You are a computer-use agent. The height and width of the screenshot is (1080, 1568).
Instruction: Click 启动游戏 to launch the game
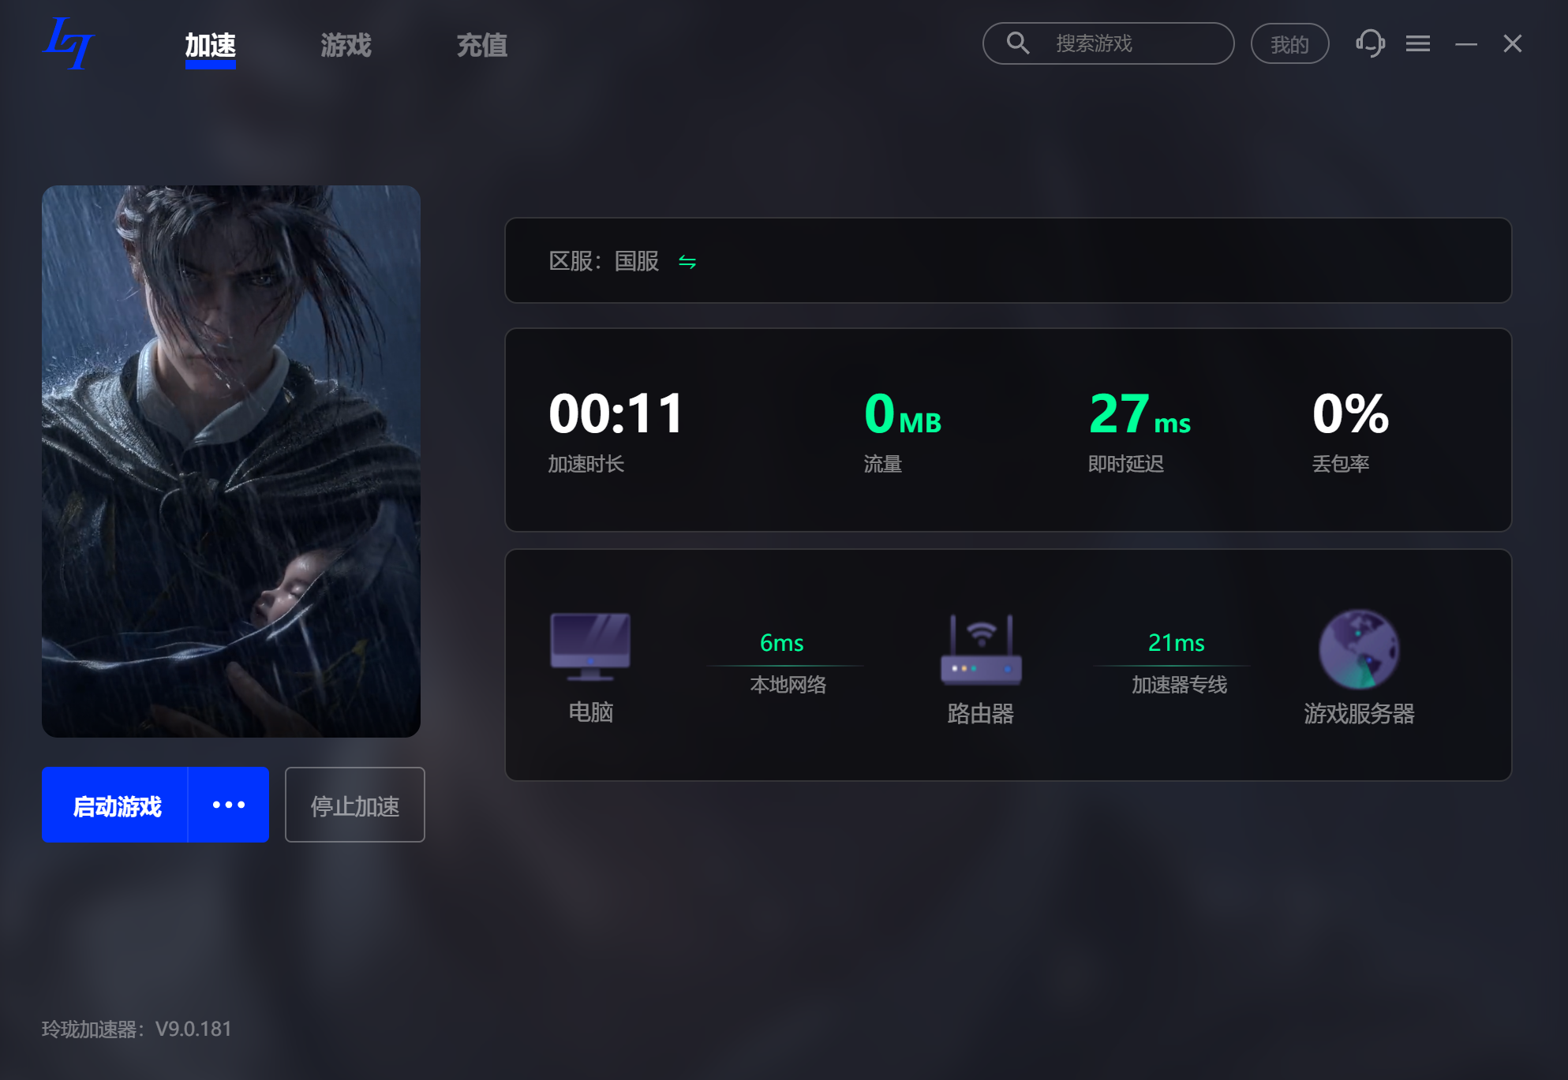click(115, 805)
